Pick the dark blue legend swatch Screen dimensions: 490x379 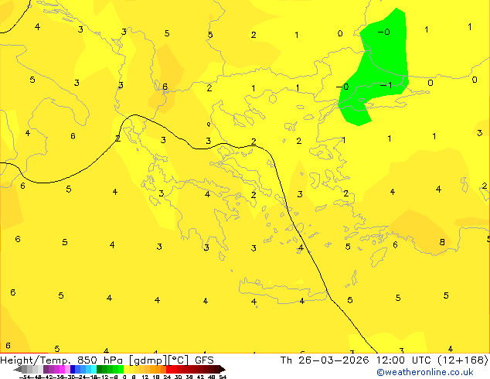(x=73, y=369)
